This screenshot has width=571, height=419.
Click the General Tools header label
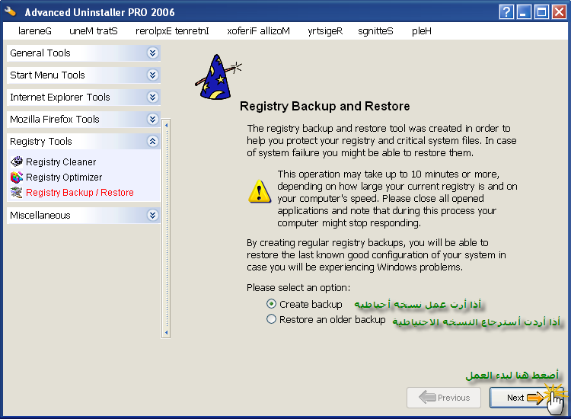[x=40, y=53]
